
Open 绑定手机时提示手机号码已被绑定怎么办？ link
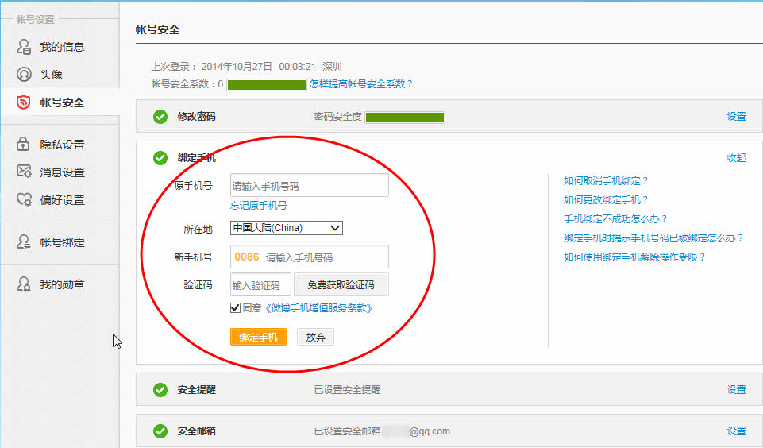(653, 238)
